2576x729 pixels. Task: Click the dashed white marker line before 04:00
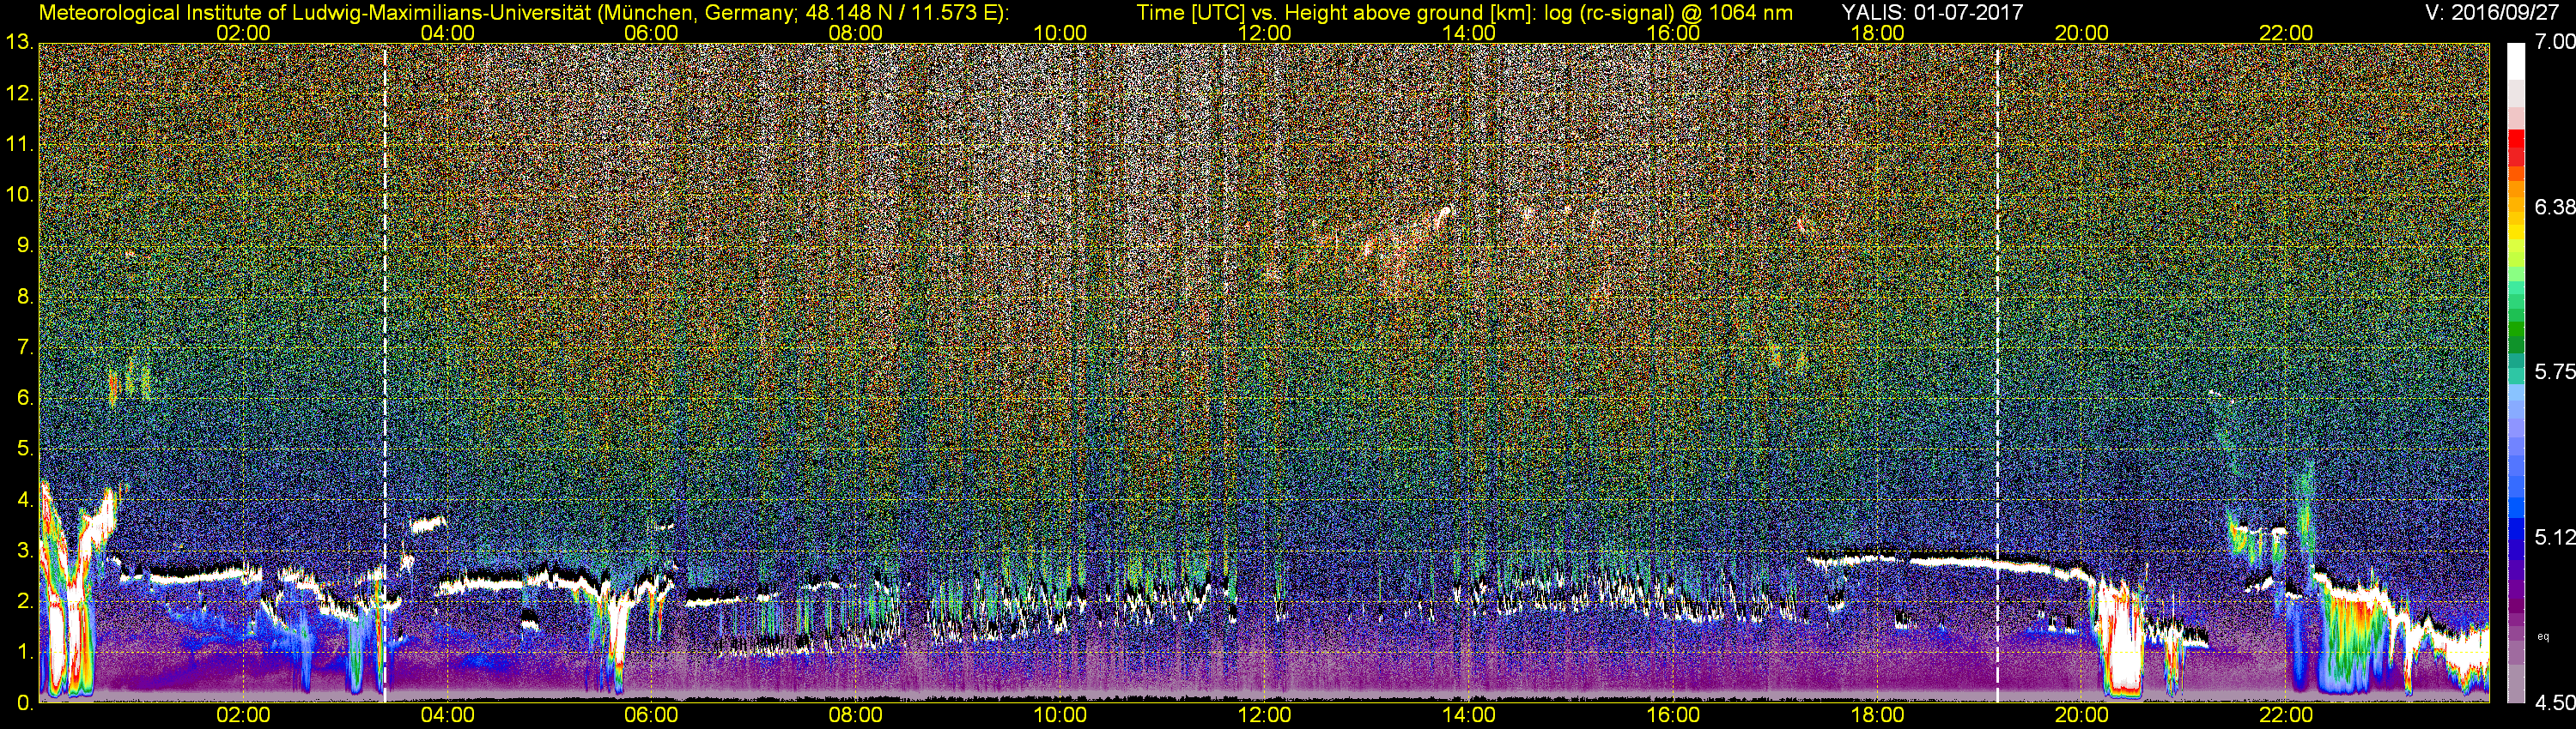pyautogui.click(x=385, y=373)
